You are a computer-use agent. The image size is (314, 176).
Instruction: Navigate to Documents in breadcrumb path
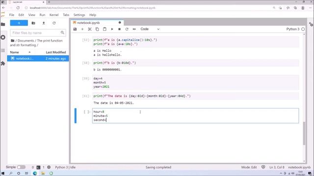(26, 41)
